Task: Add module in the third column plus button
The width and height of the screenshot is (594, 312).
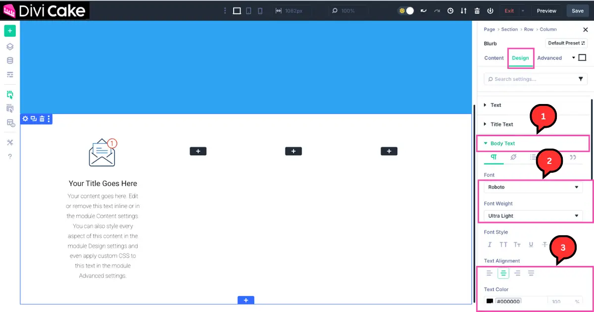Action: (x=294, y=151)
